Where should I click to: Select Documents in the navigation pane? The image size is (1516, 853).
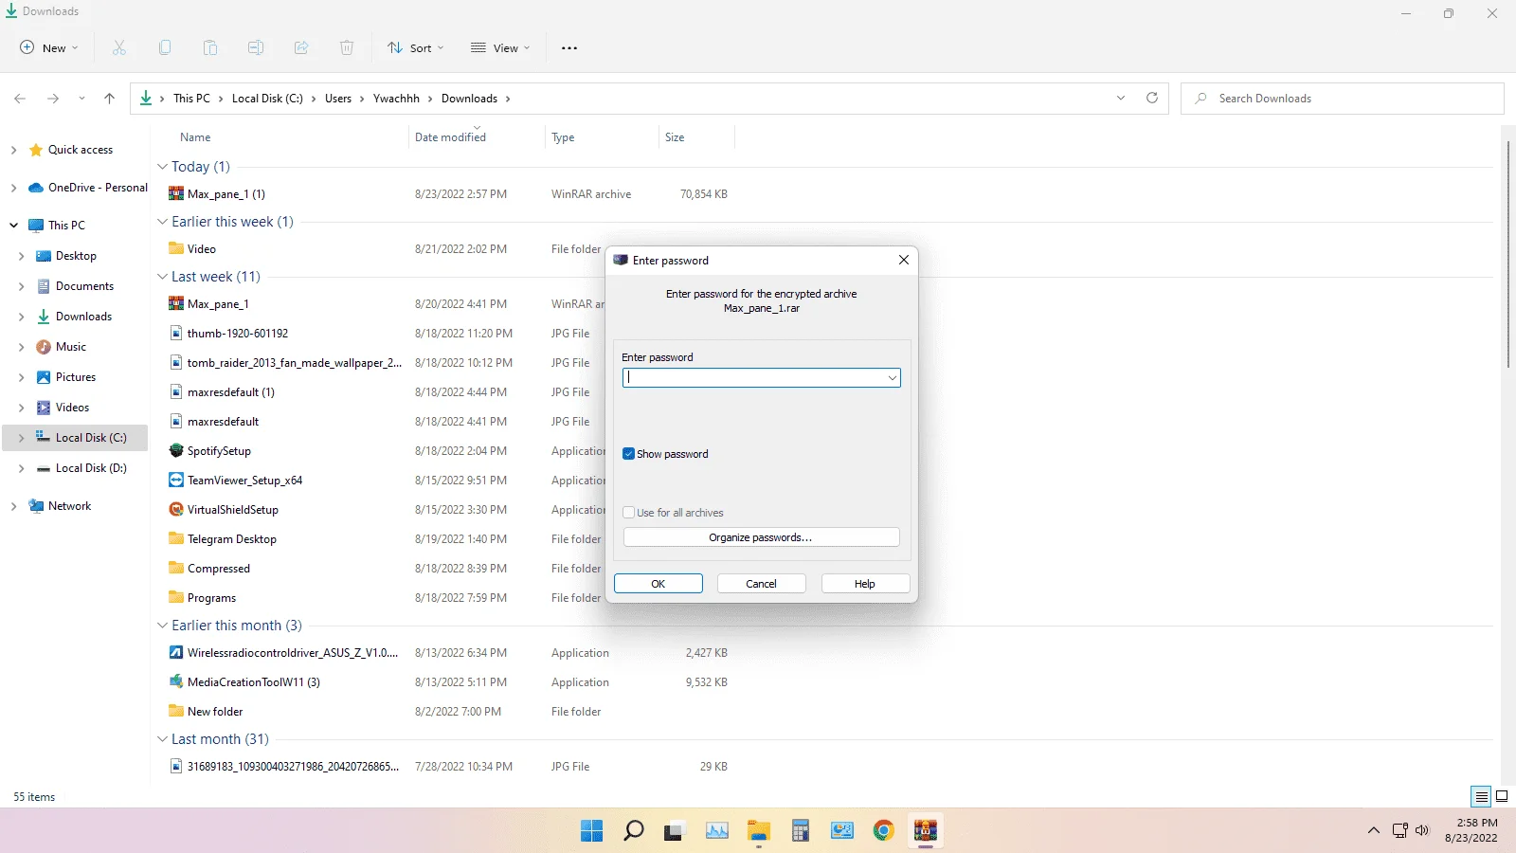tap(84, 286)
